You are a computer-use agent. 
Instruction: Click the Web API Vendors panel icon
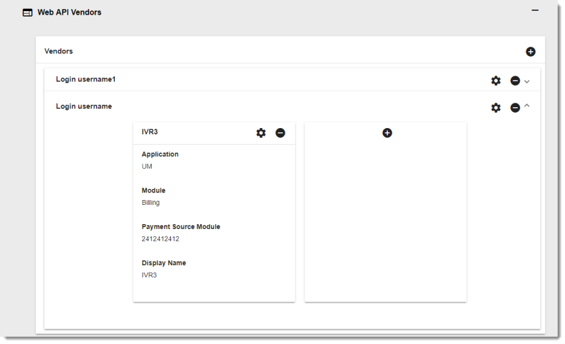[x=27, y=12]
